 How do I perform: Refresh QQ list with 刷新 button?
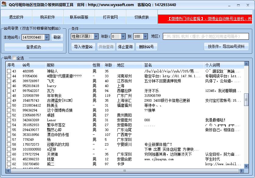click(x=57, y=37)
